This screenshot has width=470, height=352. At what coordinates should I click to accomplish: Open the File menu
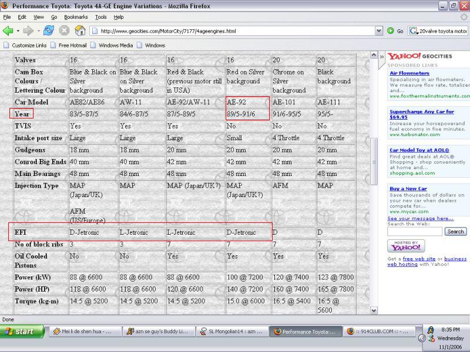point(7,17)
